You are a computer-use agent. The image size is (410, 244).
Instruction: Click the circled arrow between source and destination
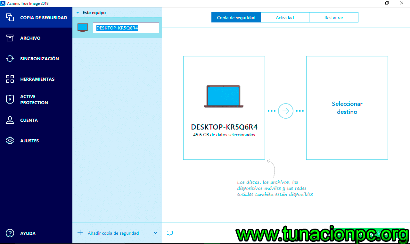click(286, 111)
